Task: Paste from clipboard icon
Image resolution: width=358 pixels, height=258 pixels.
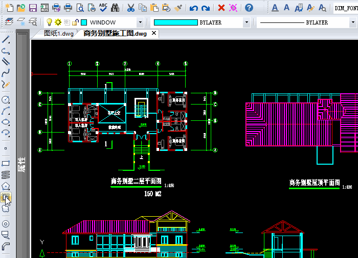Action: click(154, 8)
